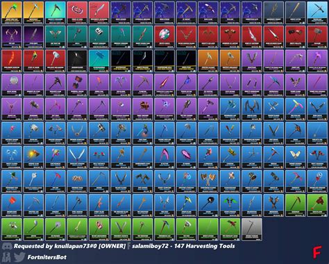Click the red flag sign on blue card
The image size is (329, 264).
pyautogui.click(x=12, y=205)
